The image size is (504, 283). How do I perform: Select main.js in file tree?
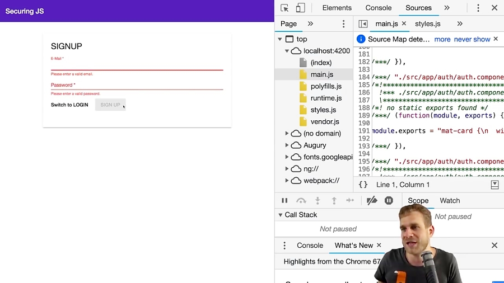[322, 74]
